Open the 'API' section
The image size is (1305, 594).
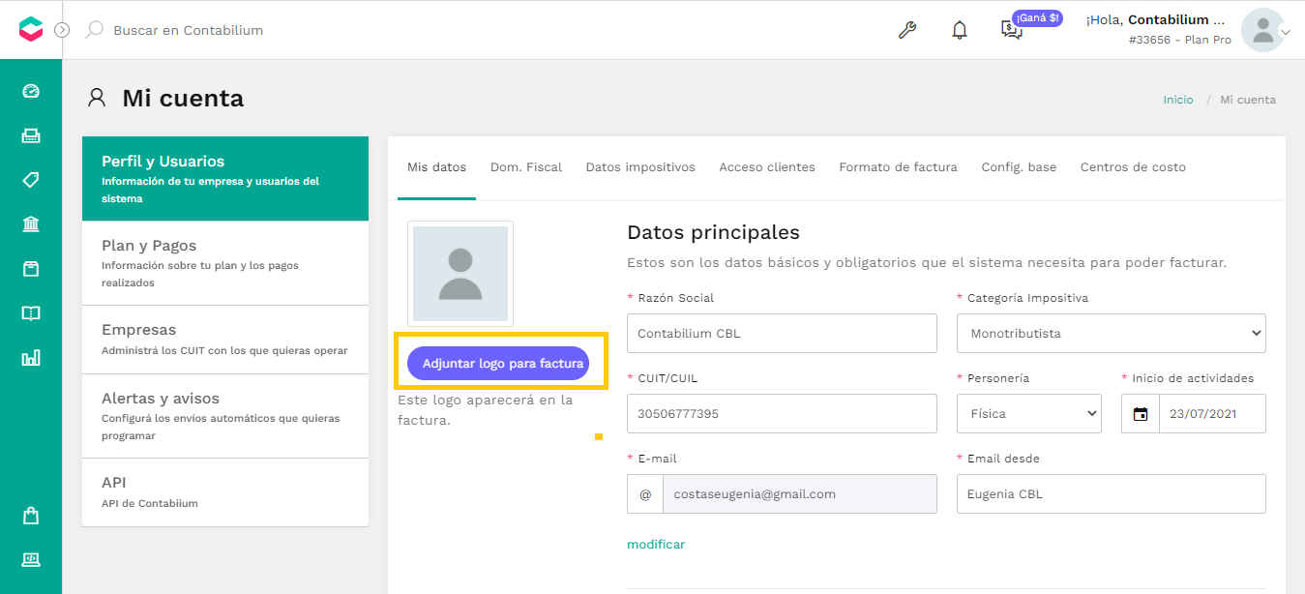coord(225,492)
